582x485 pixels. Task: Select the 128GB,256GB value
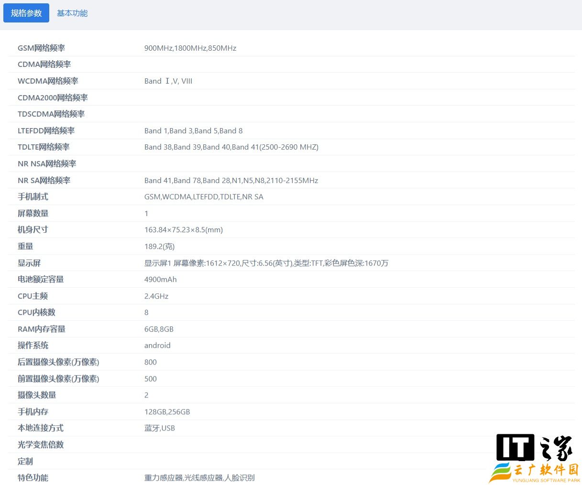coord(167,411)
